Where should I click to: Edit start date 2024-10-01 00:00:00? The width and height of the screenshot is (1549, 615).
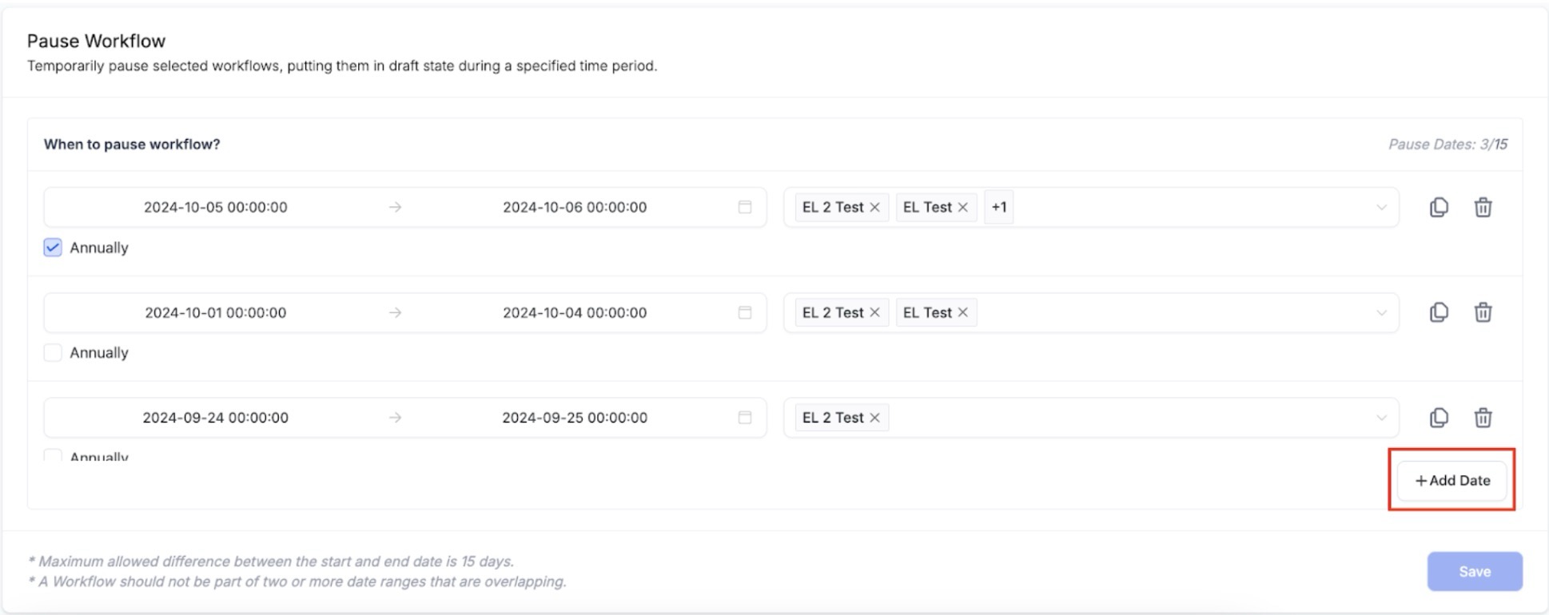[216, 312]
